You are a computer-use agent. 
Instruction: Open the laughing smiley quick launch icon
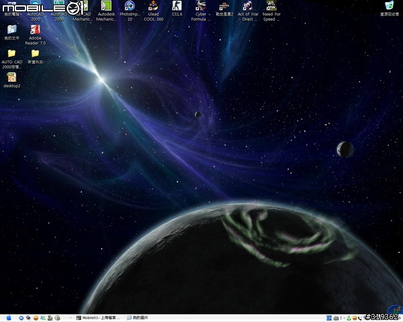[x=36, y=318]
